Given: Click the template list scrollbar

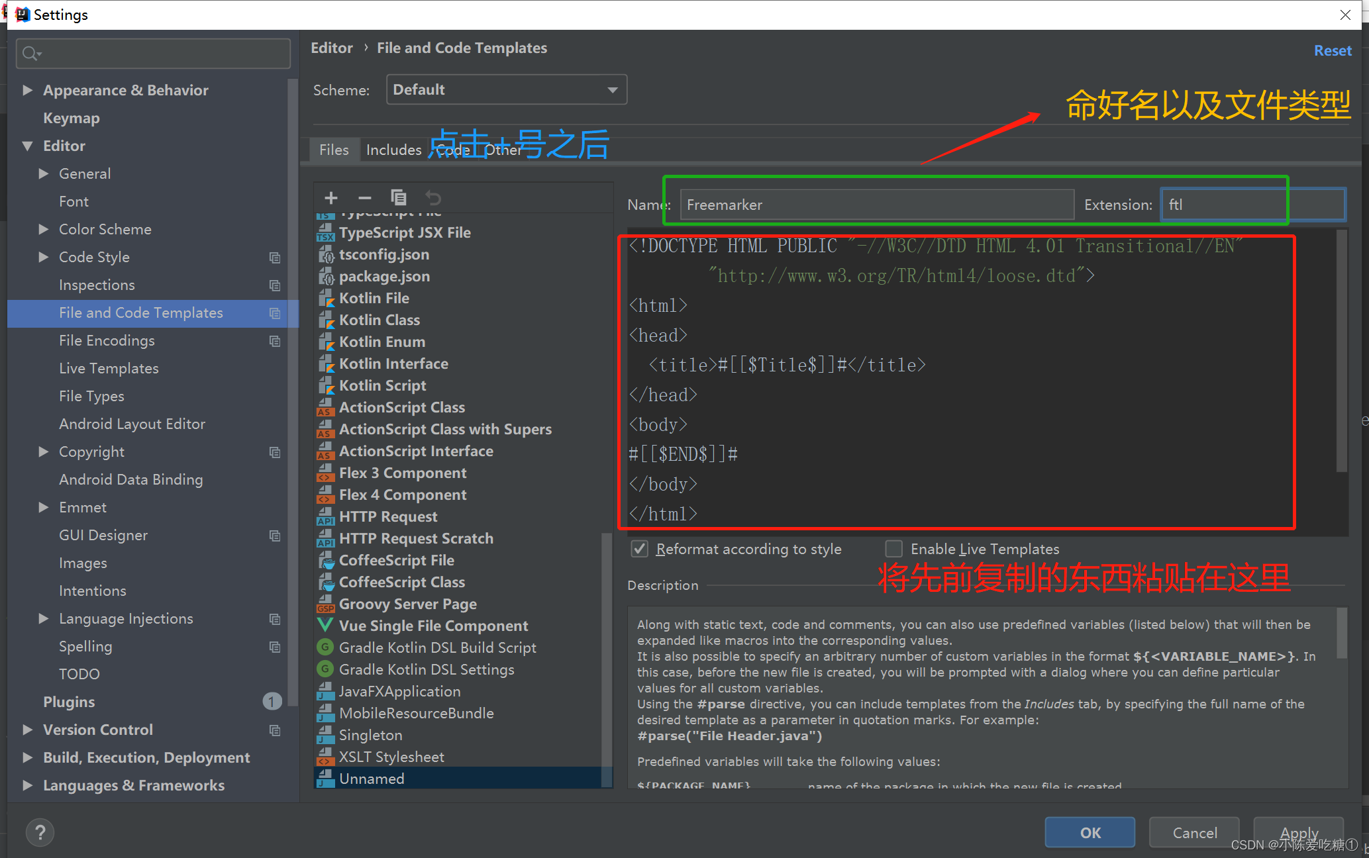Looking at the screenshot, I should coord(607,659).
